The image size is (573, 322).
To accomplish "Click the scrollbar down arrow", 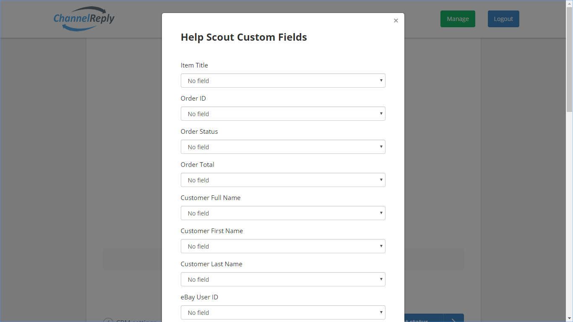I will click(x=569, y=319).
